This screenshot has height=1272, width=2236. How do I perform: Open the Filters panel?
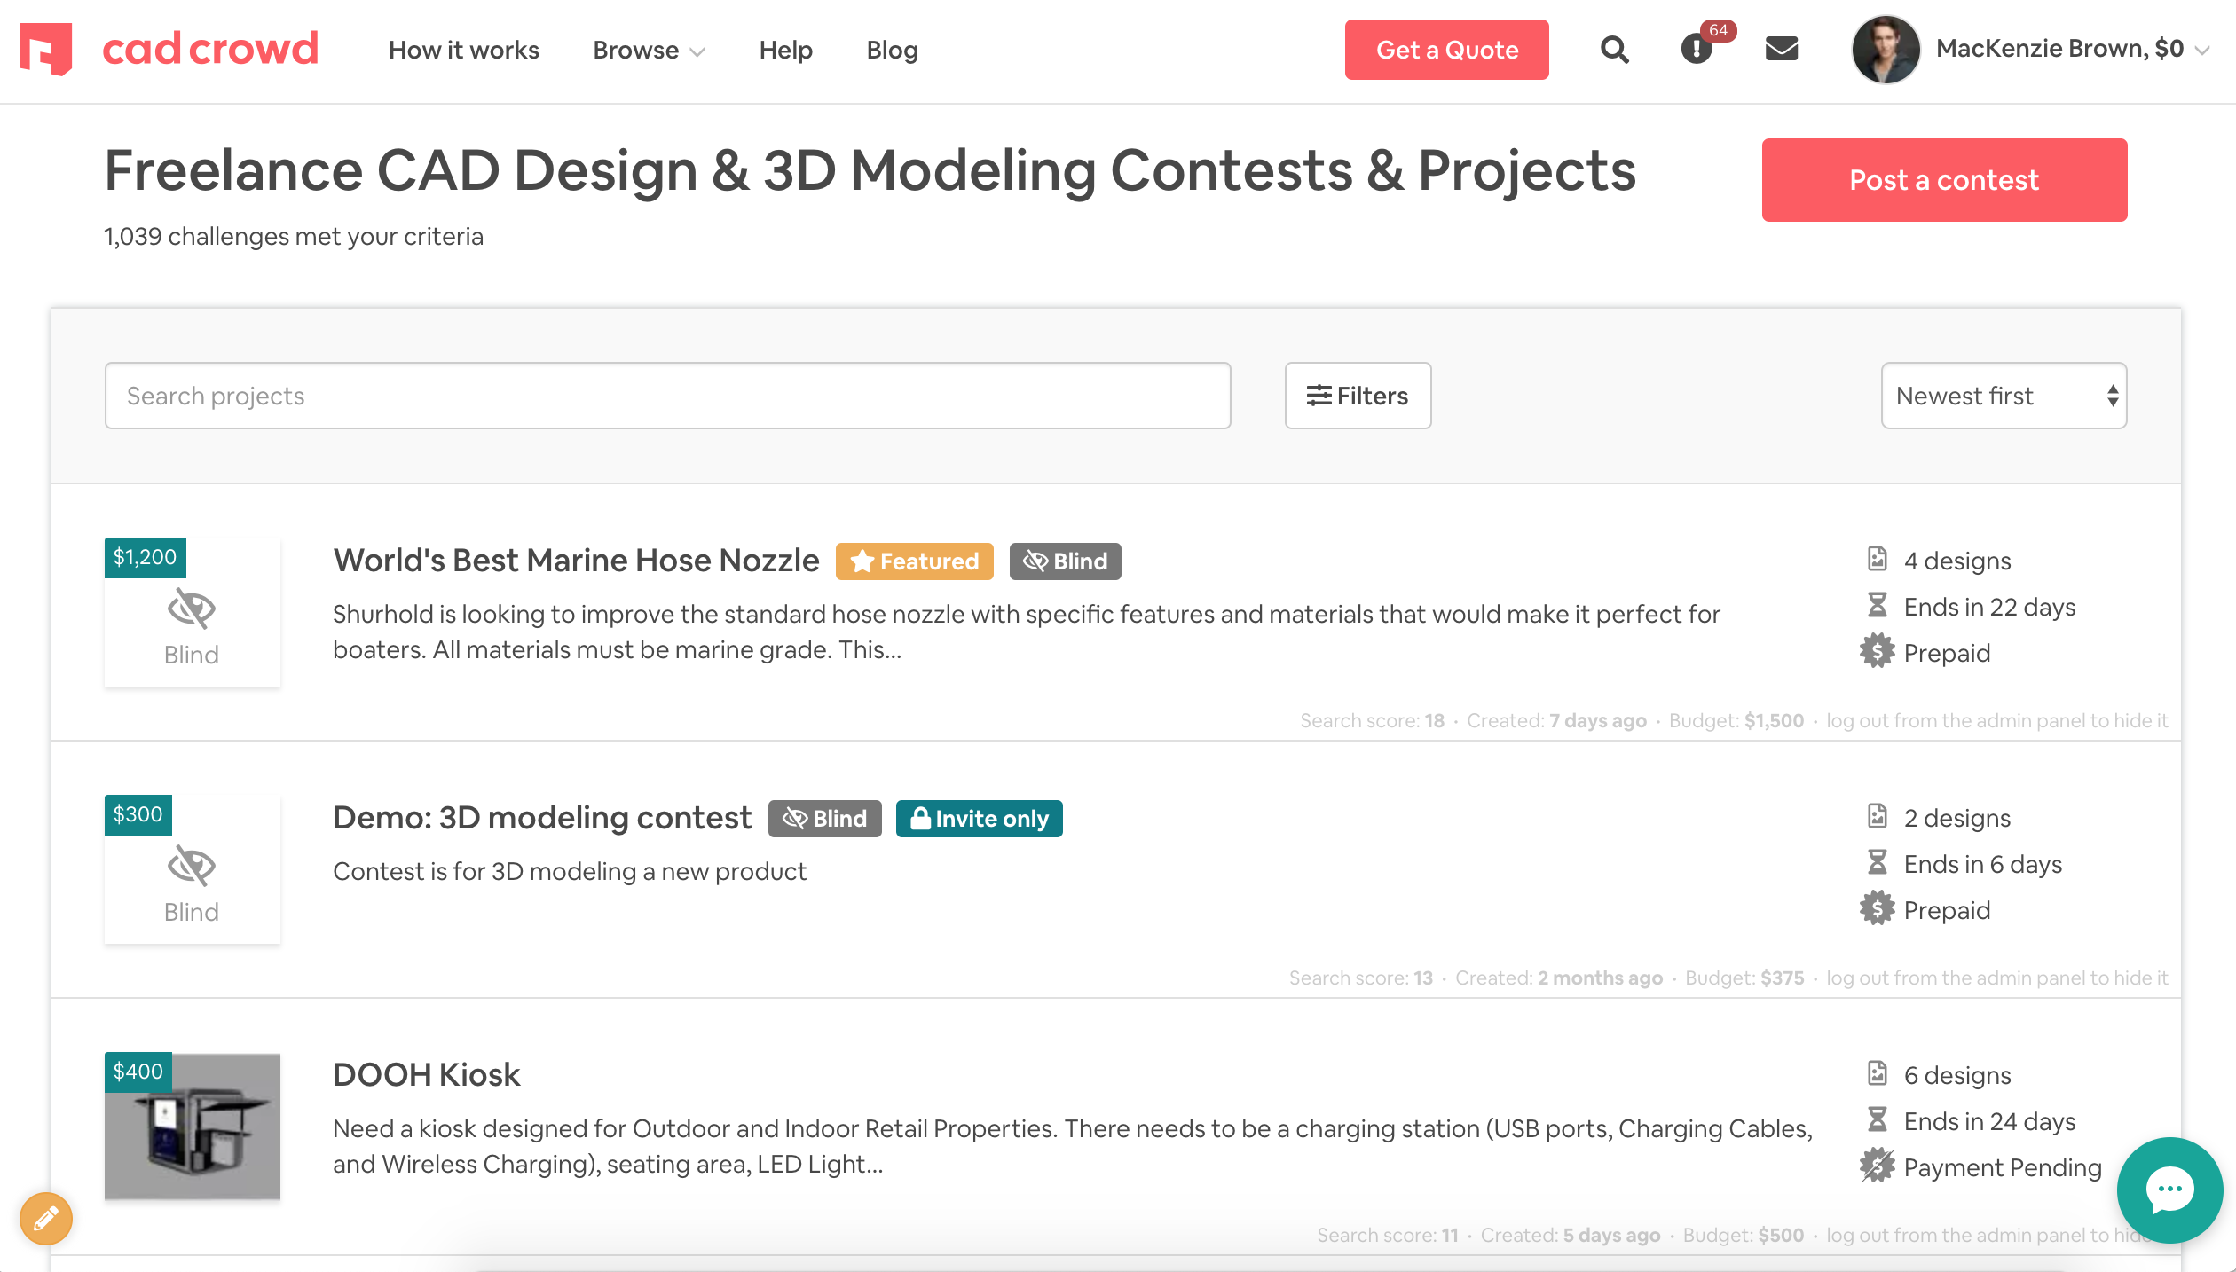pyautogui.click(x=1358, y=396)
